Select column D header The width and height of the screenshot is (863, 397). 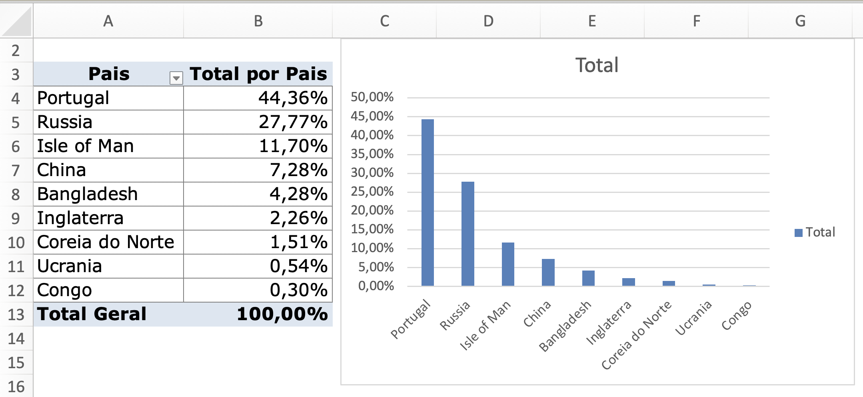[x=488, y=21]
